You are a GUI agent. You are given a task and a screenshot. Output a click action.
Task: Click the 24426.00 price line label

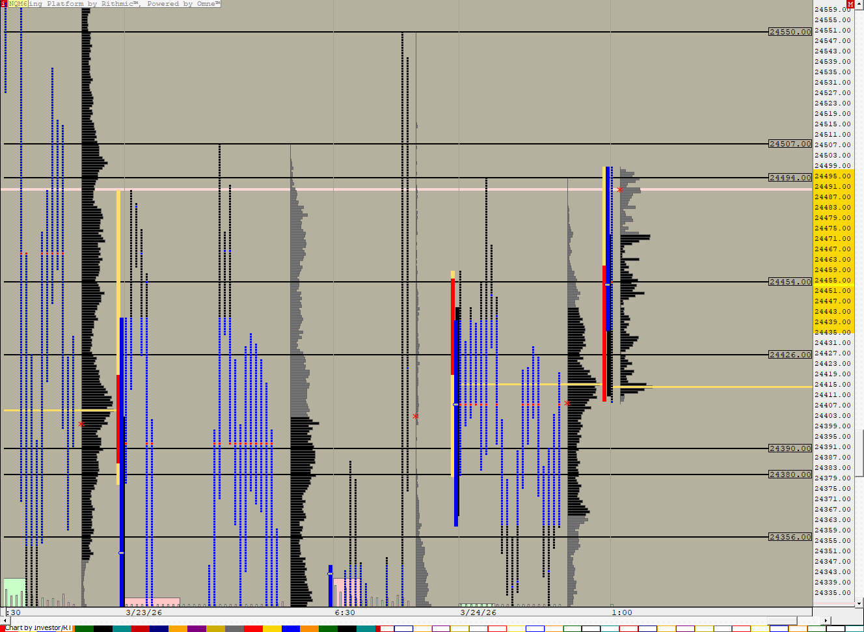(x=790, y=355)
